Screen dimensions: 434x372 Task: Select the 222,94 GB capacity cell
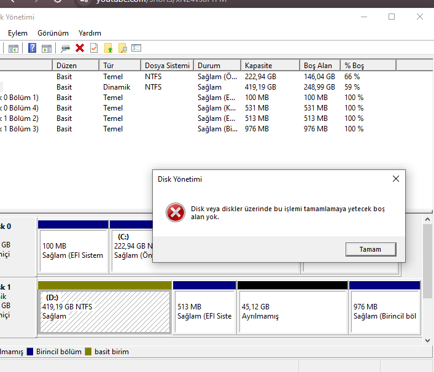[x=260, y=77]
